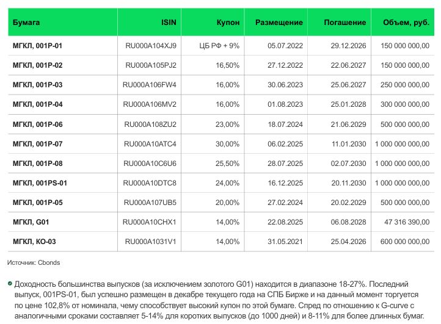Click the ЦБ РФ + 9% coupon cell

click(219, 46)
